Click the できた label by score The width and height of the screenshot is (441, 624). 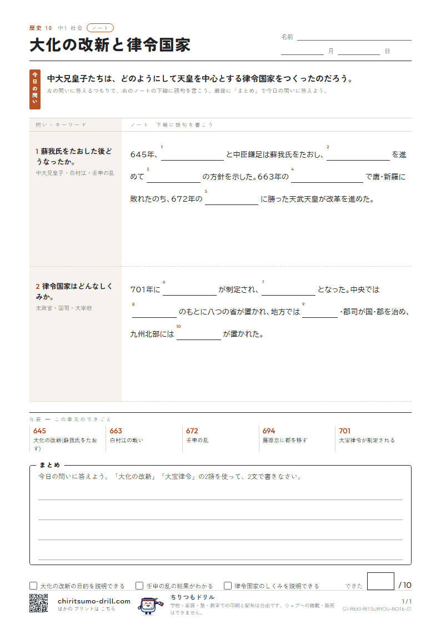click(354, 586)
